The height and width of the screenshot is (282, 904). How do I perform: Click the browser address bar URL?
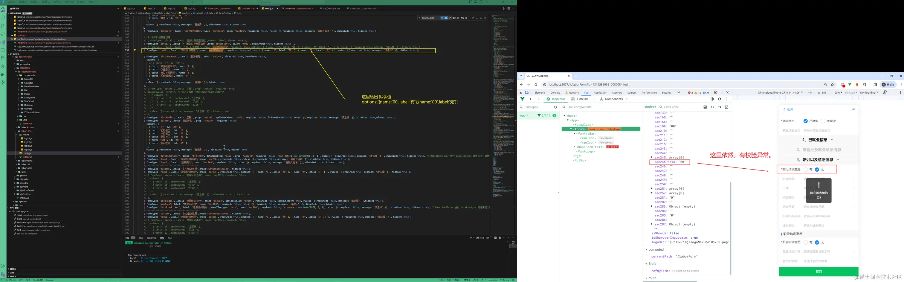589,85
